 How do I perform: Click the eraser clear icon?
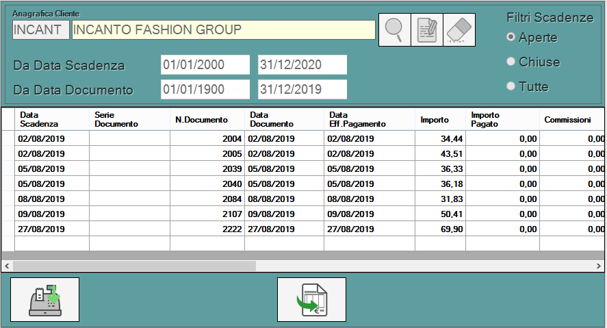point(460,29)
